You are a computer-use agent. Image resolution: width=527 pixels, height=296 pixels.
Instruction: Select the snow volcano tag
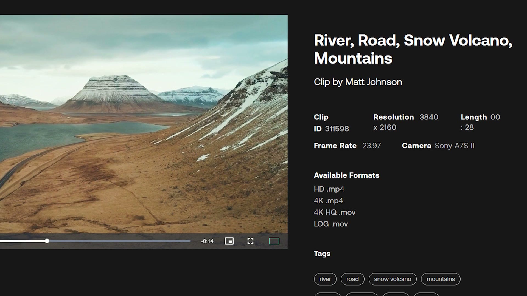pos(393,279)
